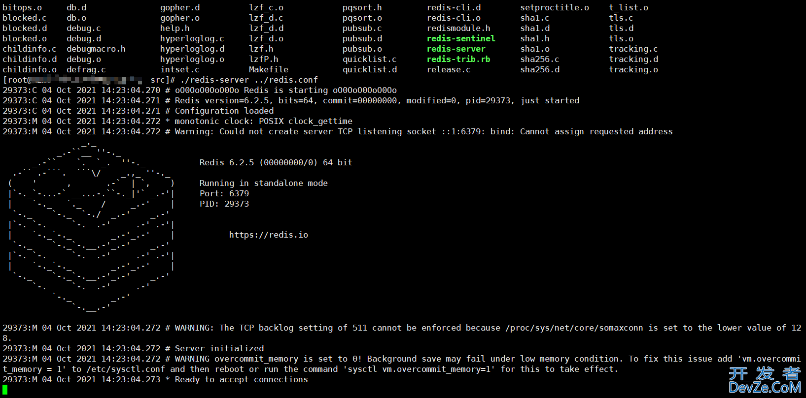Click the 'Server initialized' log line
This screenshot has width=806, height=398.
[133, 348]
